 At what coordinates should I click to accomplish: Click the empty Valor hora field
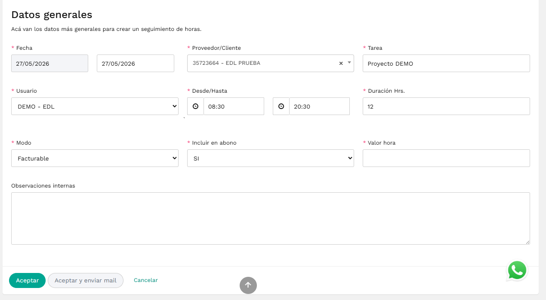(446, 158)
